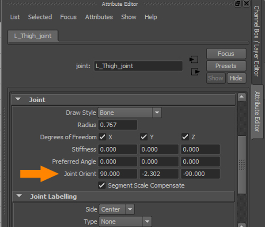
Task: Click the Joint Orient Z field -90.000
Action: (200, 174)
